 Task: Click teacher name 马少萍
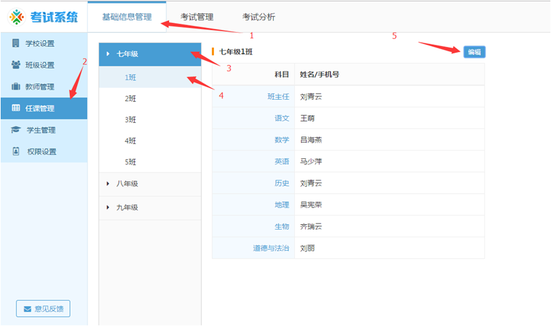310,162
